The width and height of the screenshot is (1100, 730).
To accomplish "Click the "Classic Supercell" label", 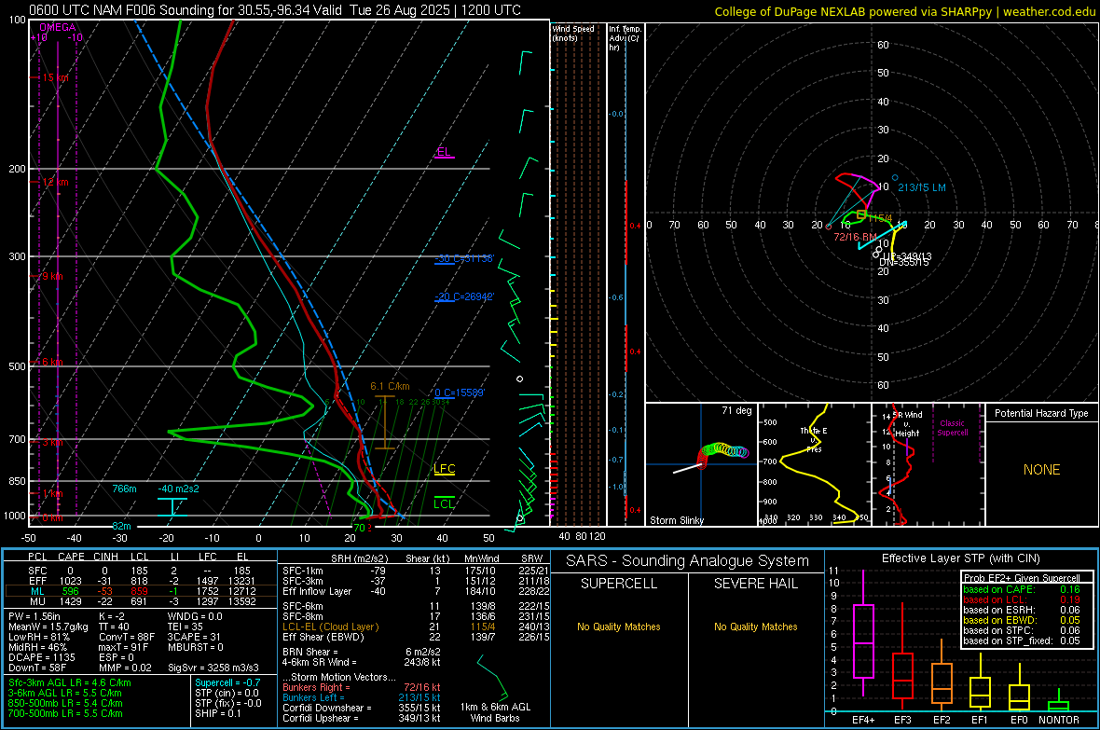I will tap(952, 428).
